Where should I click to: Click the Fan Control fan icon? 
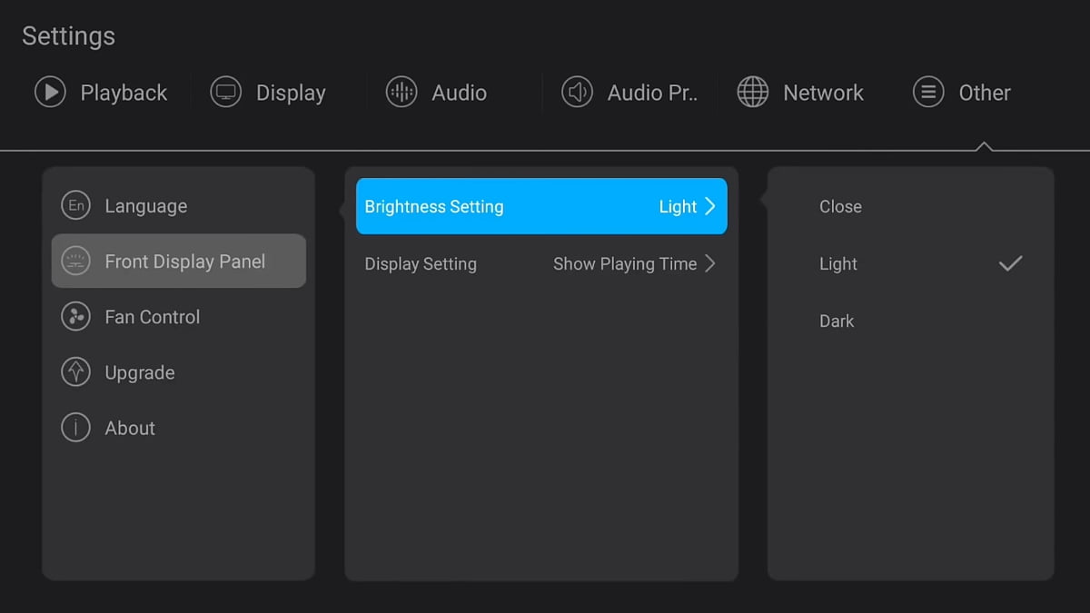pyautogui.click(x=75, y=317)
